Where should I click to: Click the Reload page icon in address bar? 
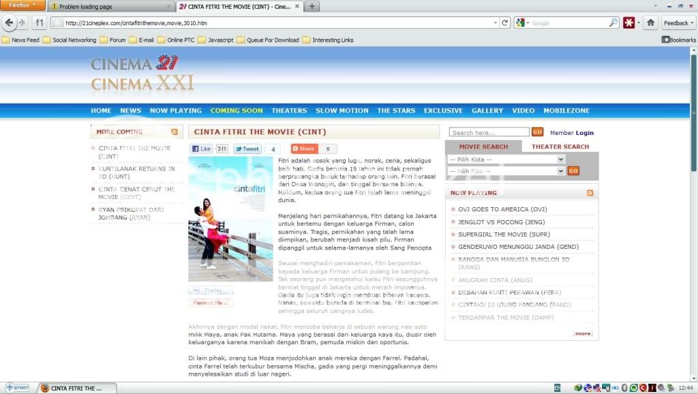tap(505, 22)
